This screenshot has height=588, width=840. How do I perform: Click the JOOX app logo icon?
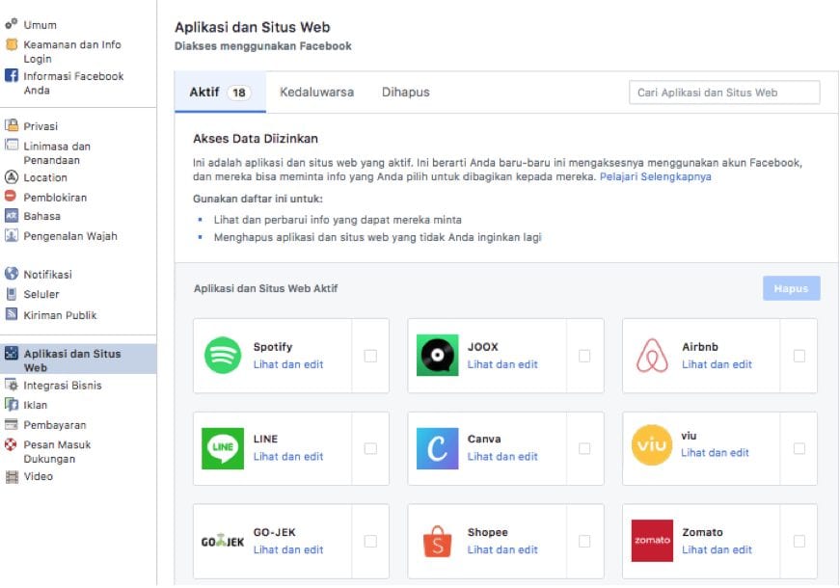(x=437, y=356)
